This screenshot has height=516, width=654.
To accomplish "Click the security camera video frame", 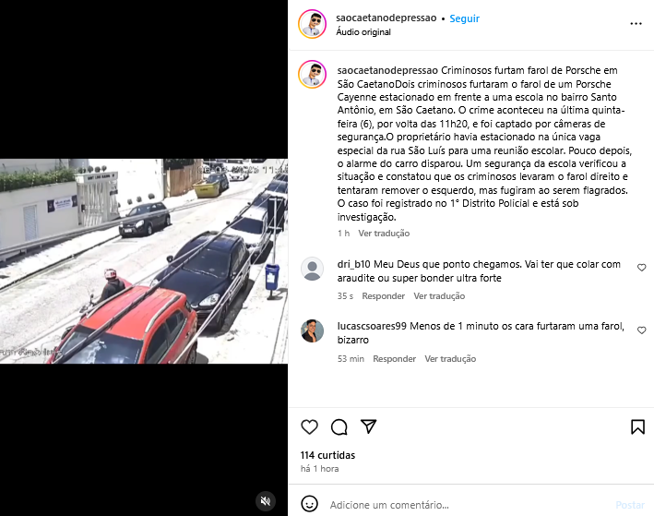I will coord(144,261).
